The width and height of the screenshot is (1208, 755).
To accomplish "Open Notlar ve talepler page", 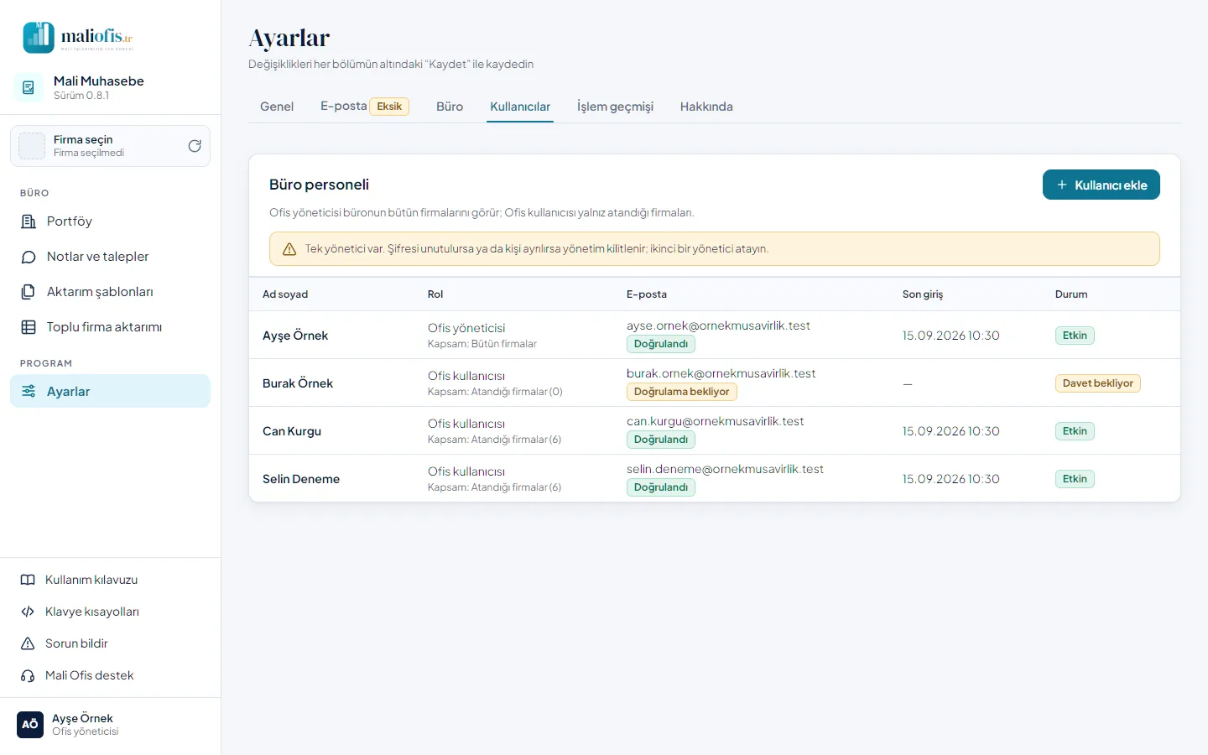I will [x=110, y=257].
